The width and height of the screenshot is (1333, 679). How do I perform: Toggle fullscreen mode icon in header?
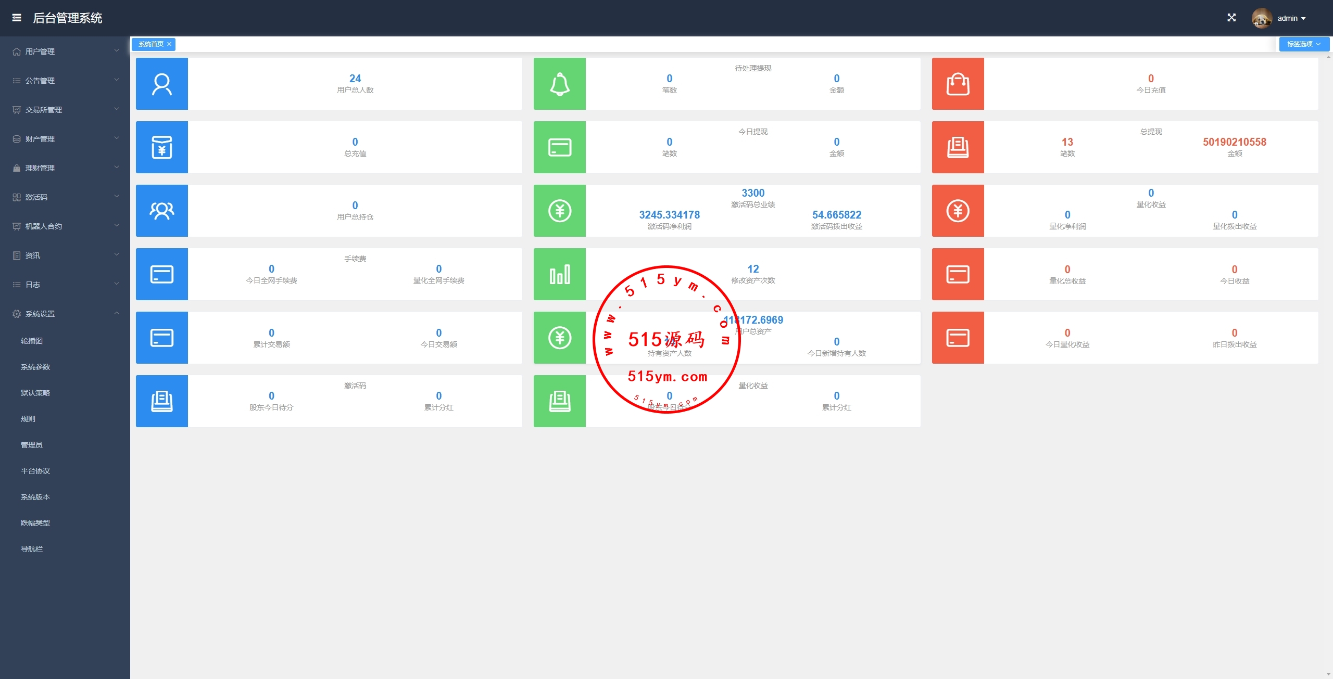(x=1231, y=18)
